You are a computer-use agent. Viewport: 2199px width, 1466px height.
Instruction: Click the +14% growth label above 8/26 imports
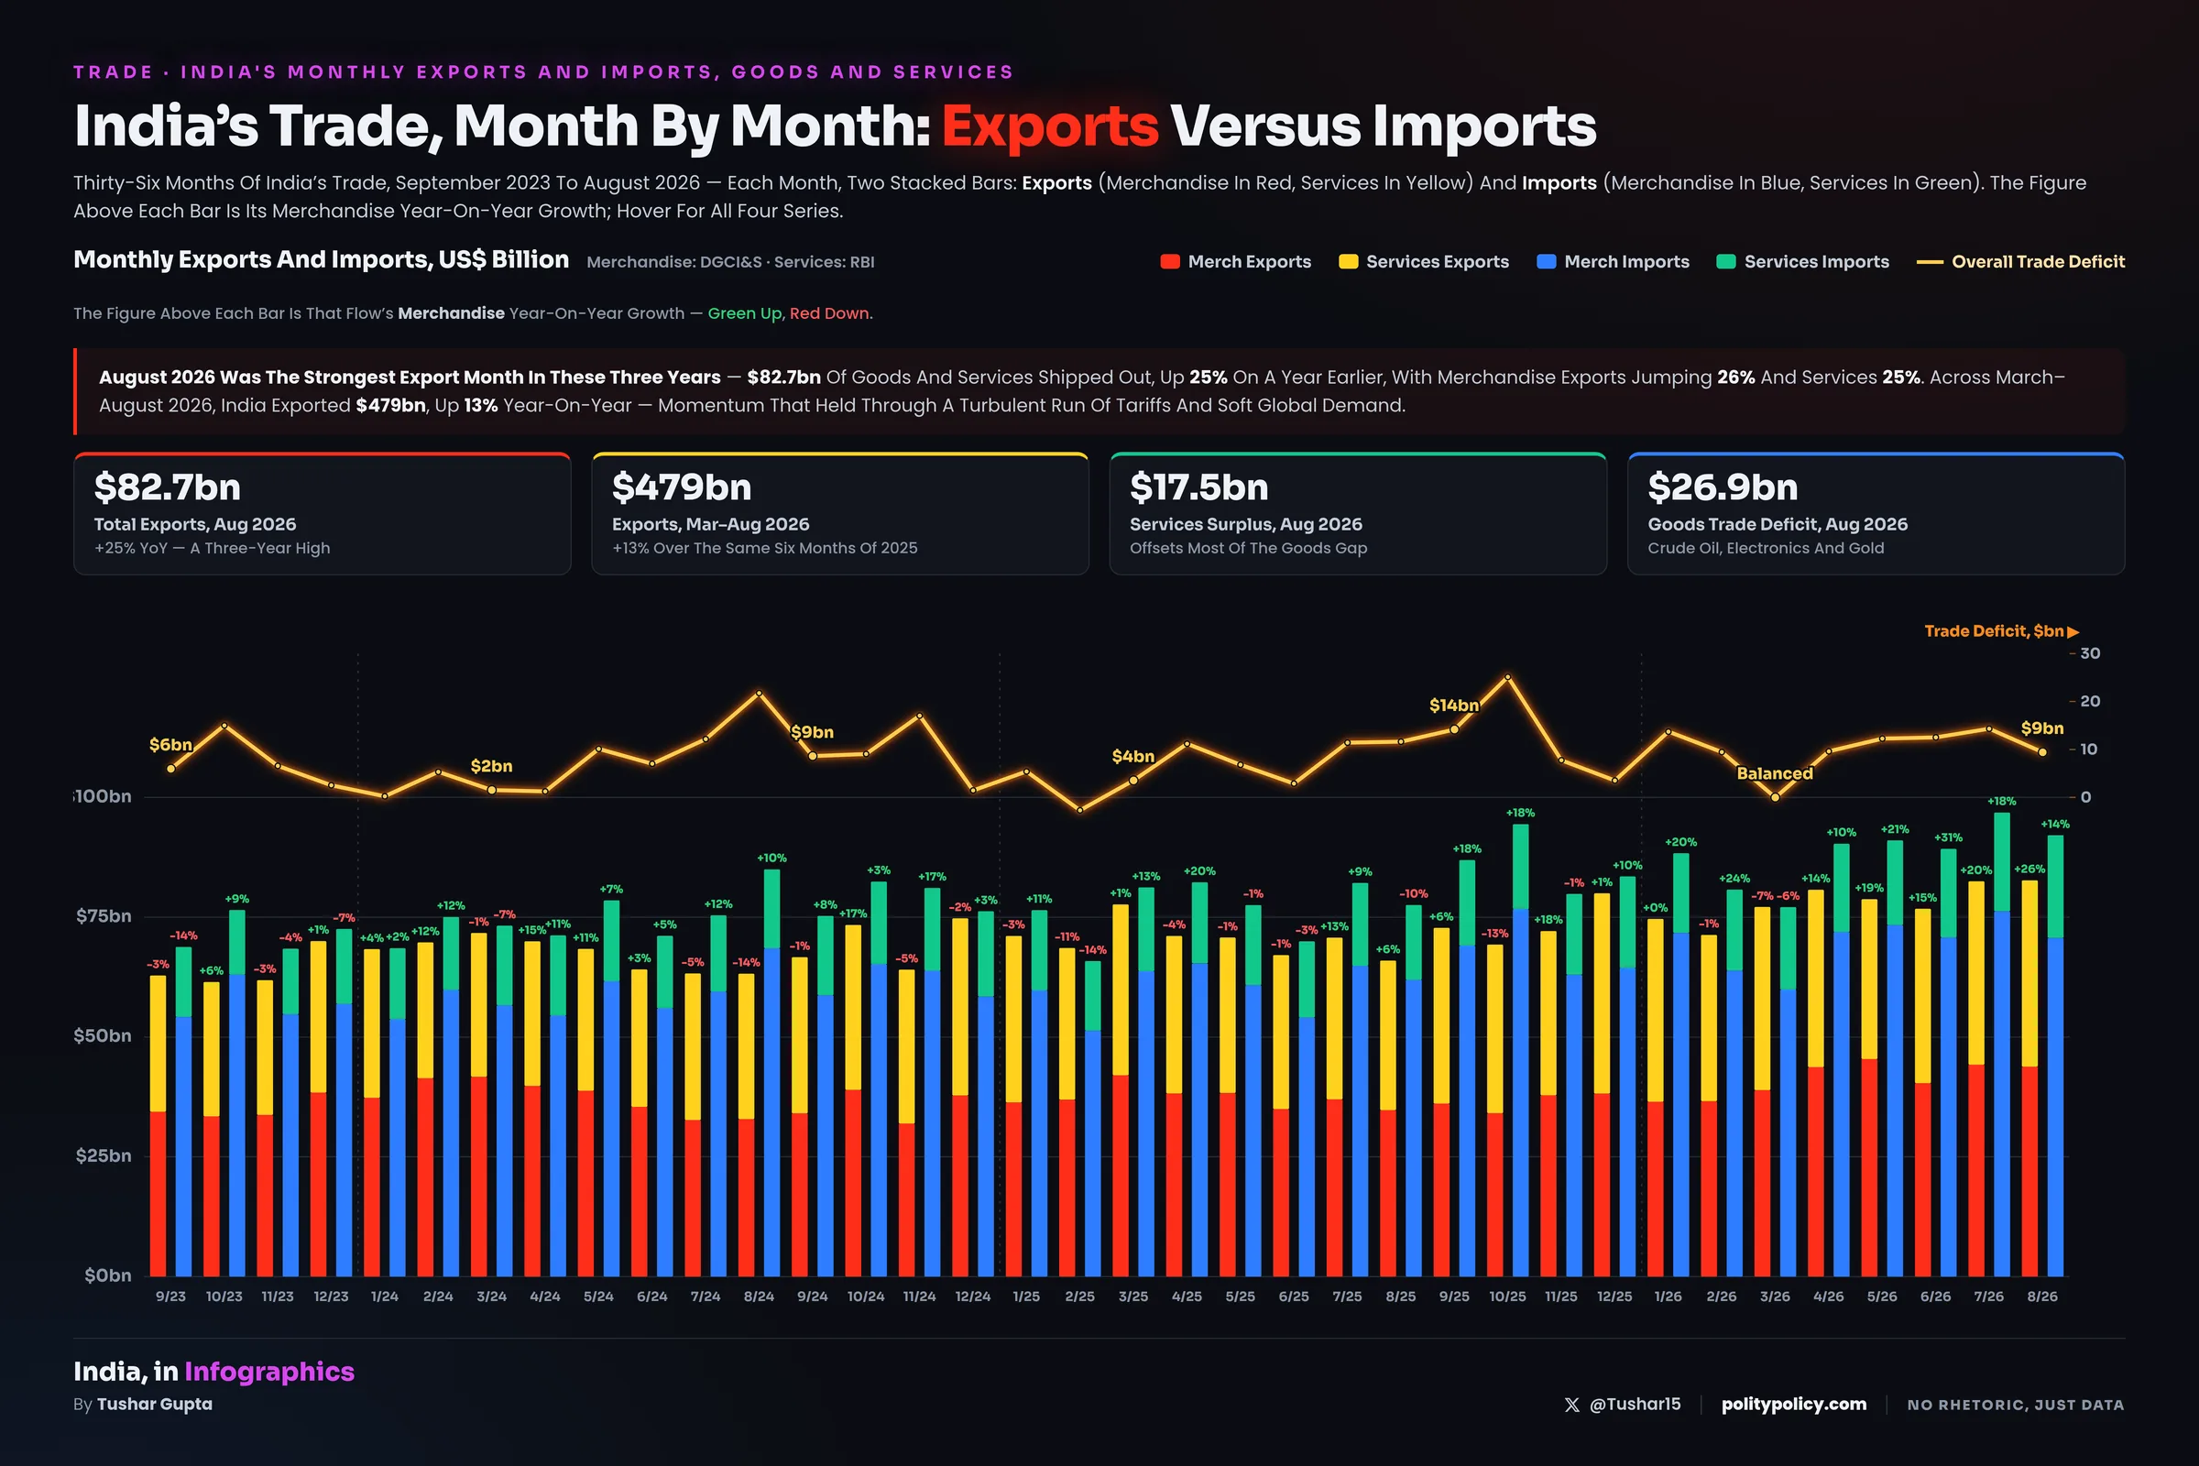coord(2055,825)
